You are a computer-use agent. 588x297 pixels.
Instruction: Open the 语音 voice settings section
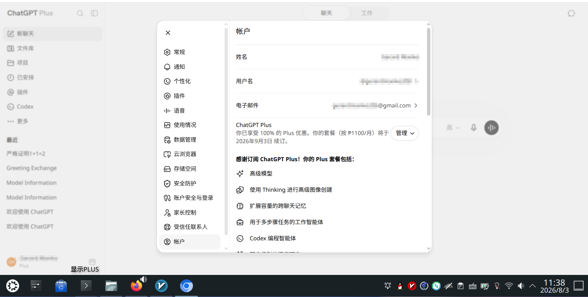(x=190, y=110)
